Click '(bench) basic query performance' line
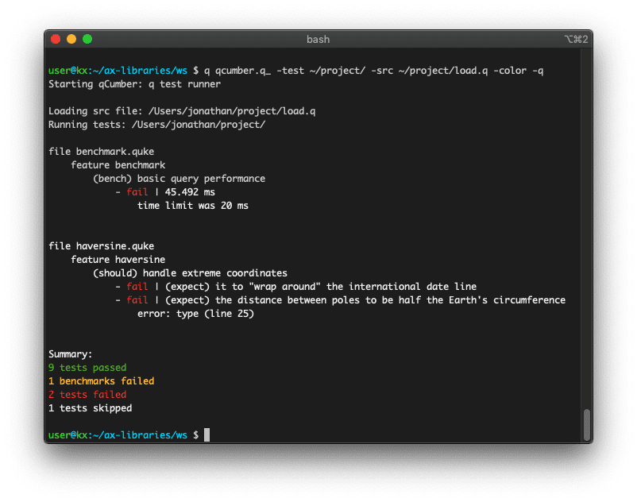This screenshot has width=637, height=502. click(180, 179)
